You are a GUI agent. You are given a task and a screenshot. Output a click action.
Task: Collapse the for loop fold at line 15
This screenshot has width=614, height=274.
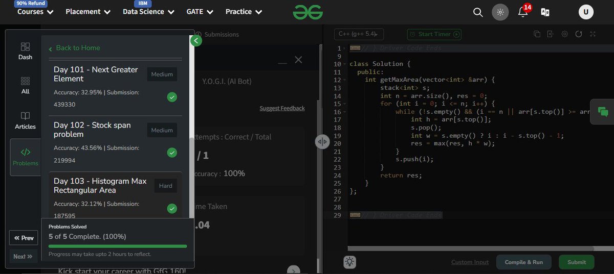(x=345, y=104)
